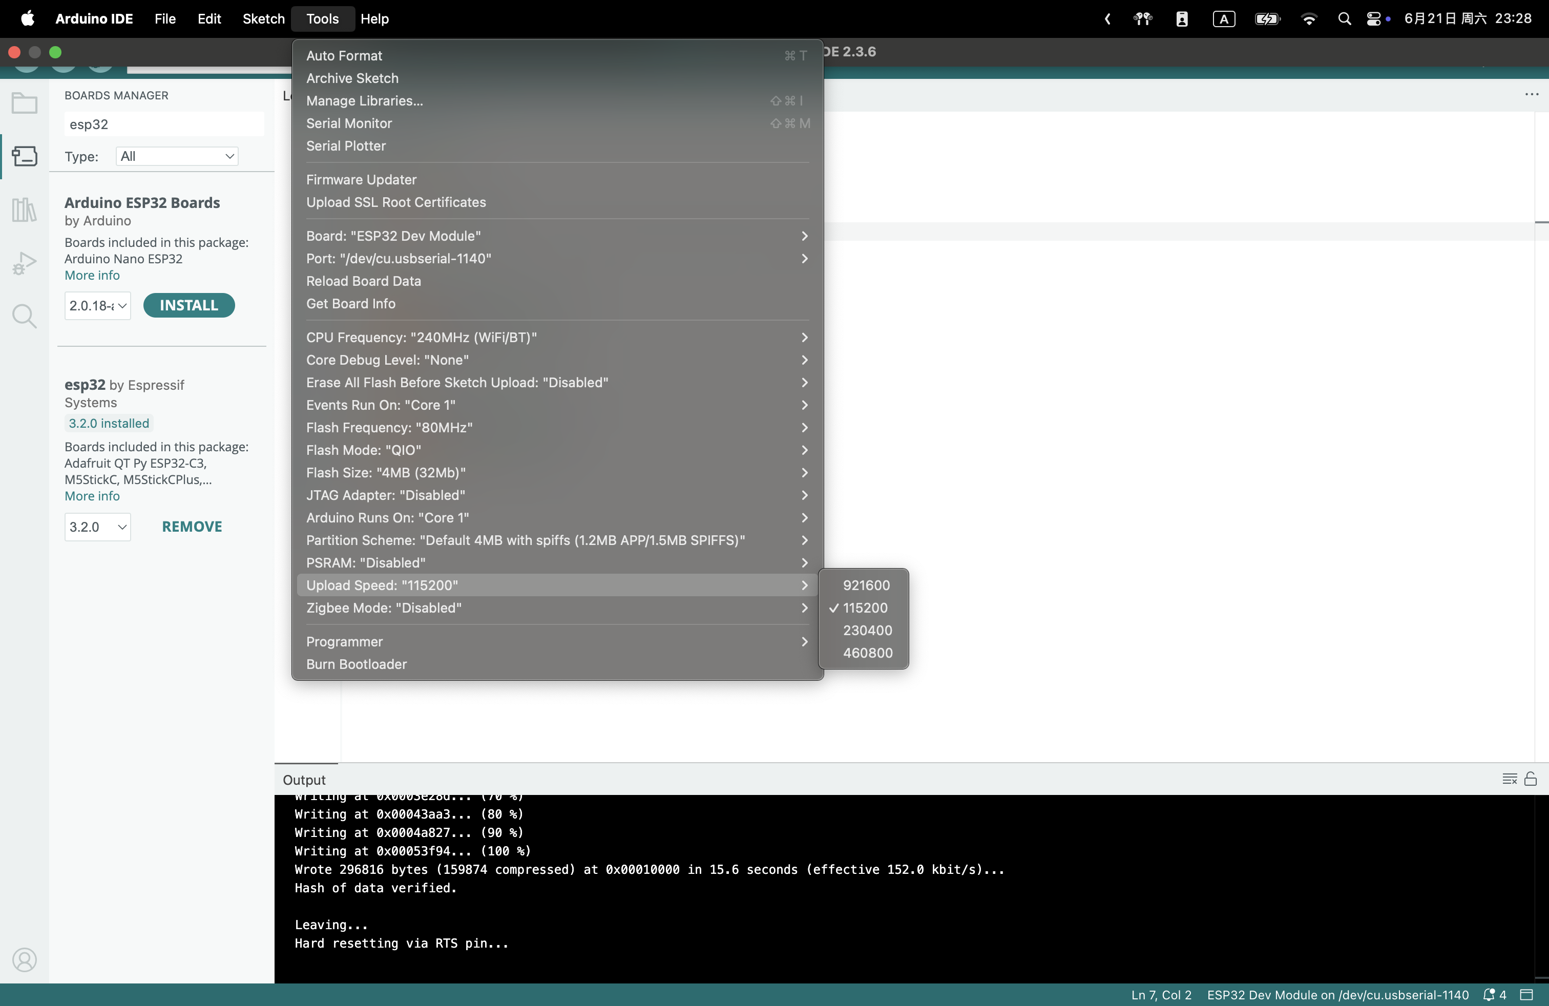Open the Boards Manager sidebar icon
The height and width of the screenshot is (1006, 1549).
pos(24,156)
